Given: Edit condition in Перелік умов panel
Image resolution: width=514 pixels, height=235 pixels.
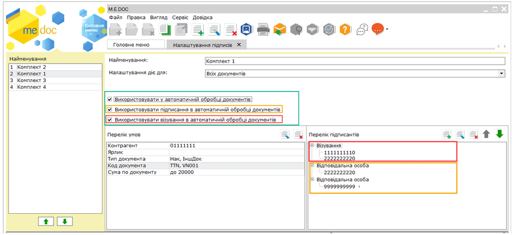Looking at the screenshot, I should point(286,135).
